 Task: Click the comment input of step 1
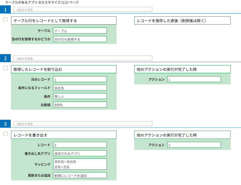tap(83, 9)
